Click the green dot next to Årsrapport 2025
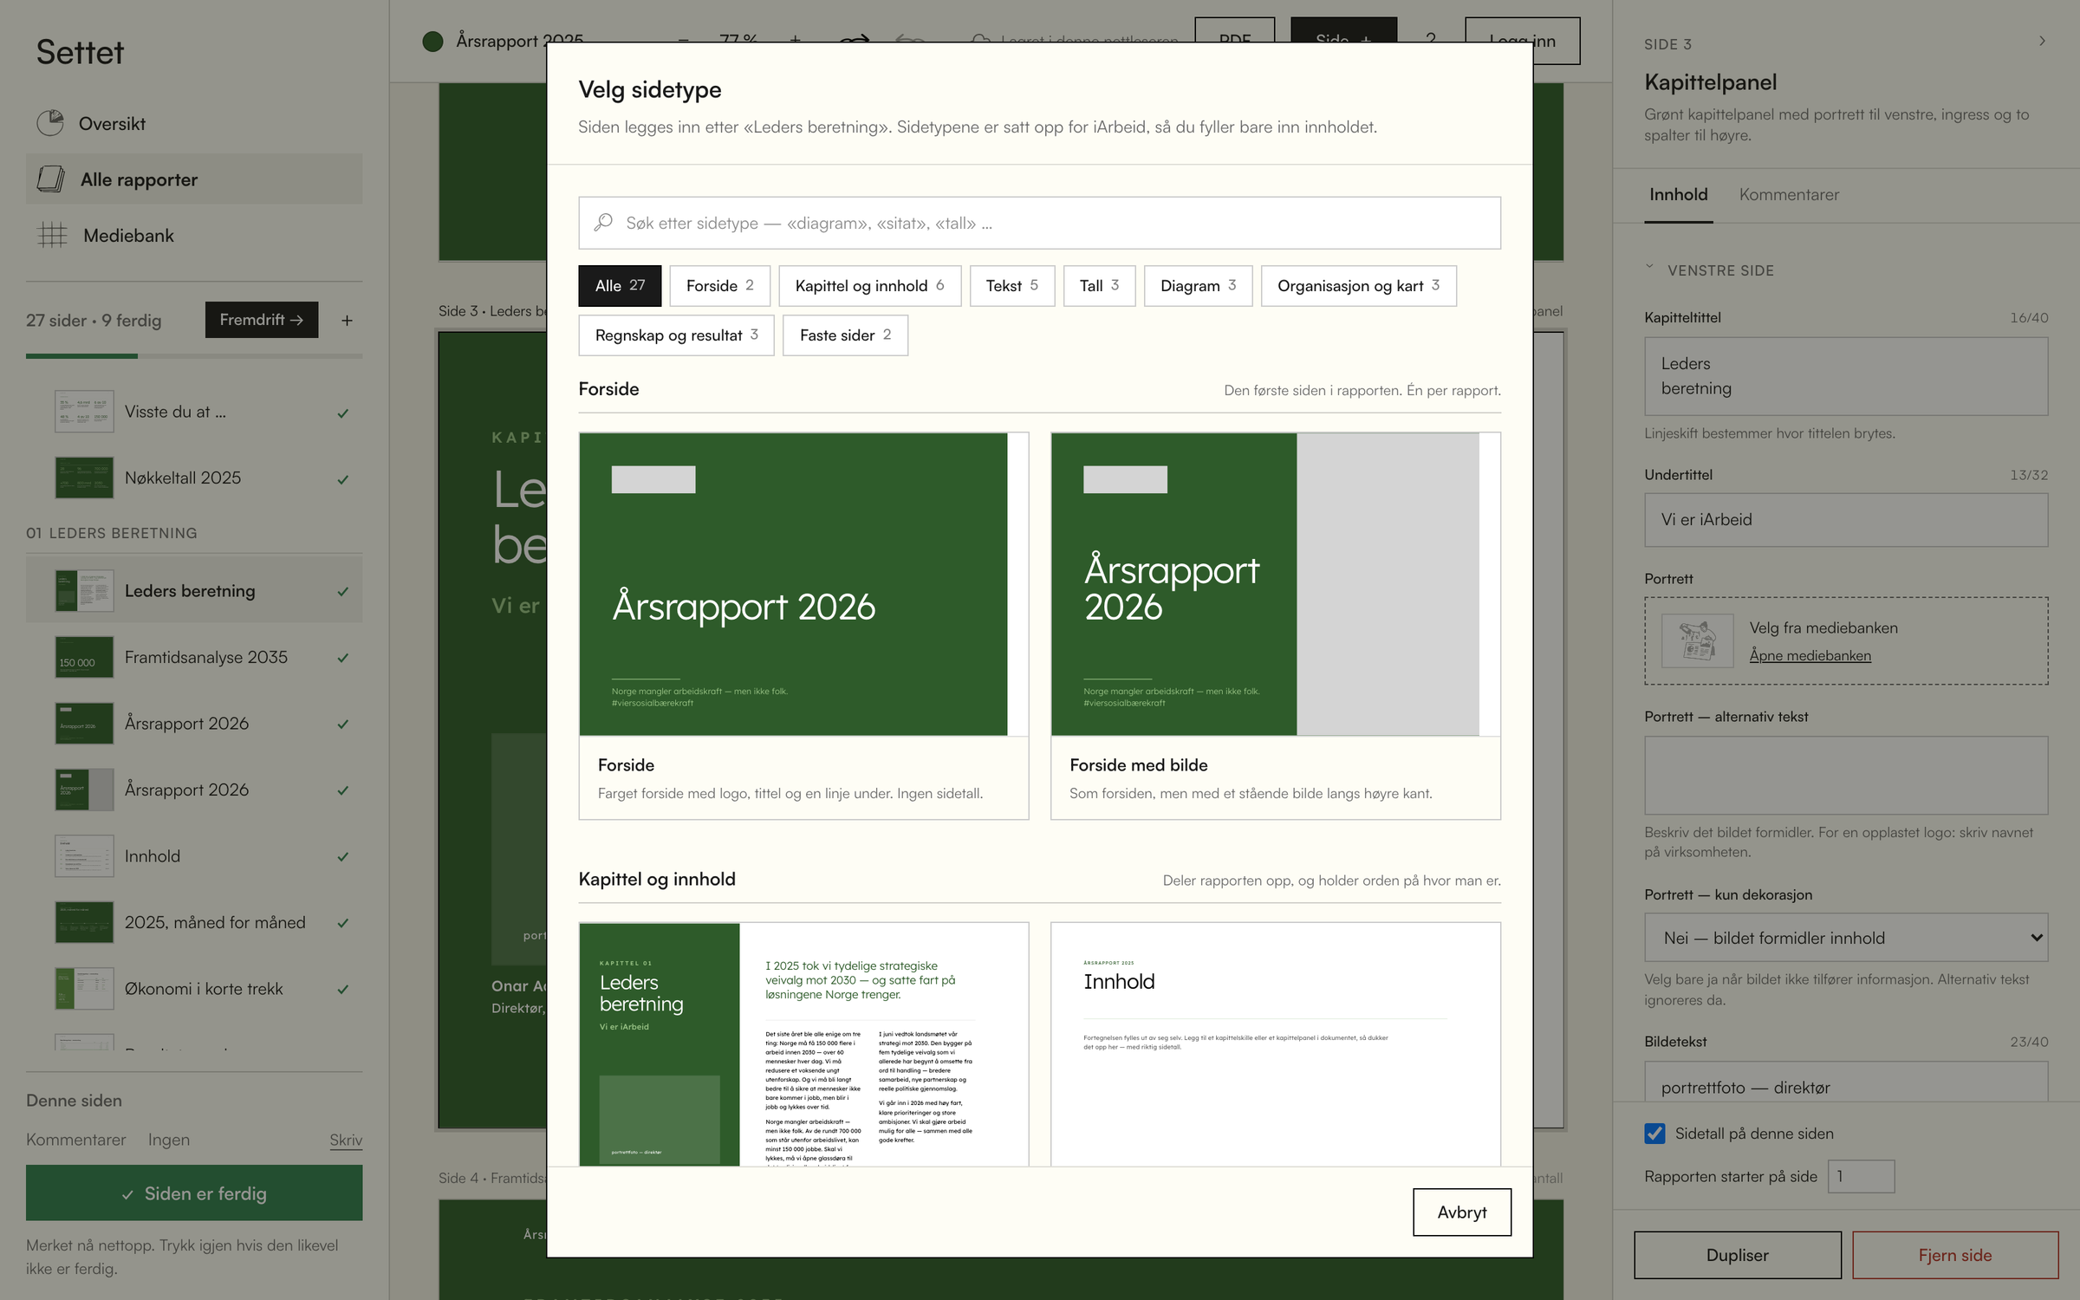Screen dimensions: 2080x1300 tap(432, 41)
